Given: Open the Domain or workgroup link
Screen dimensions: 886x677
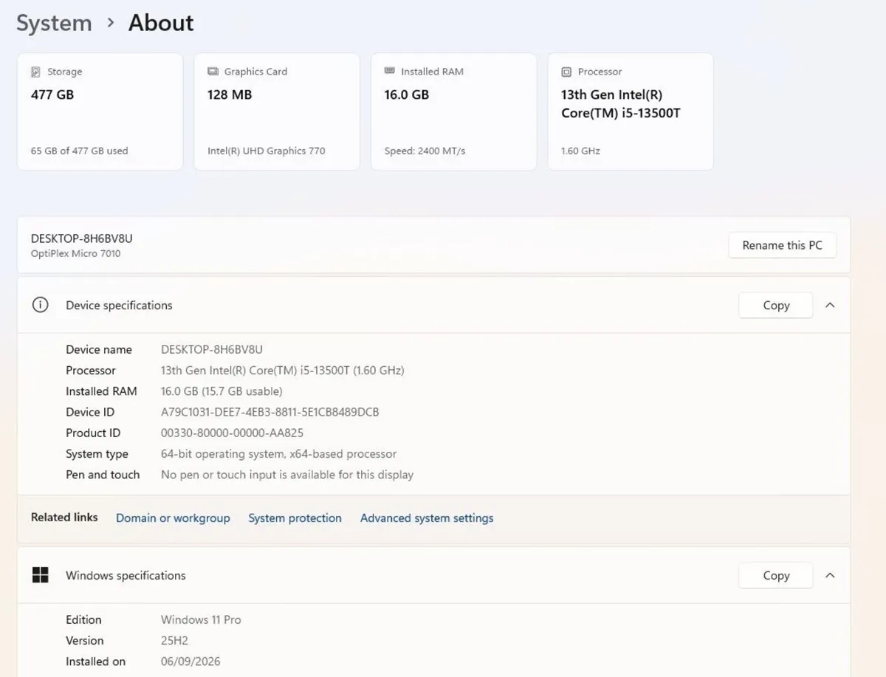Looking at the screenshot, I should [x=173, y=518].
